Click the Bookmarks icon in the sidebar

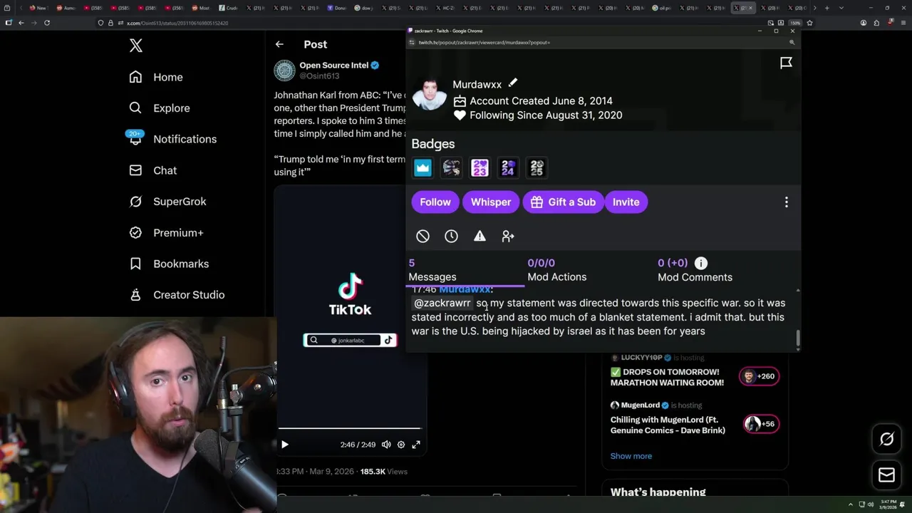click(135, 264)
